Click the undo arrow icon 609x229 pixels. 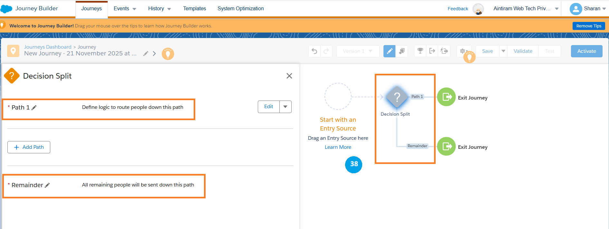(314, 51)
